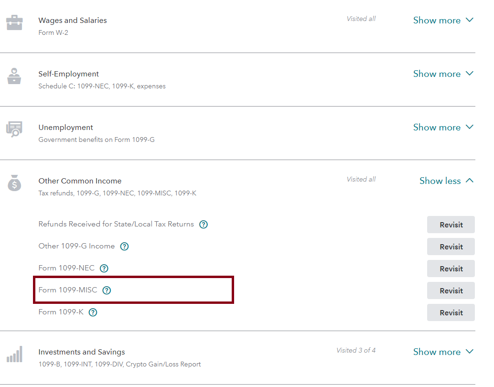Revisit the Form 1099-NEC entry
494x387 pixels.
point(451,269)
